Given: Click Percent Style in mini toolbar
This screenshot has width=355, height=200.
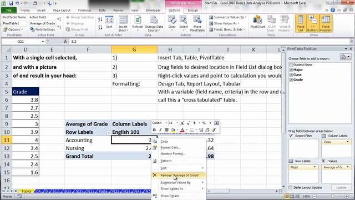Looking at the screenshot, I should point(204,123).
